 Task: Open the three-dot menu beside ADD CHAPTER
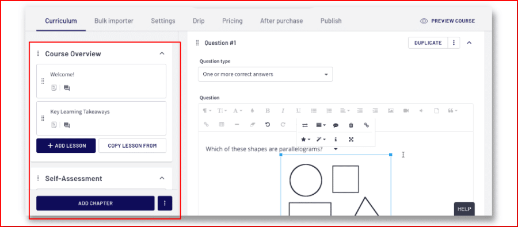(165, 203)
